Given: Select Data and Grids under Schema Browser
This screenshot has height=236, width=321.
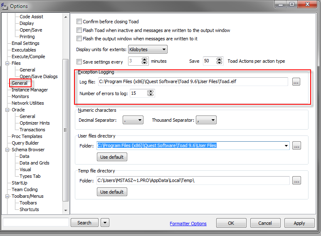Looking at the screenshot, I should (x=35, y=163).
